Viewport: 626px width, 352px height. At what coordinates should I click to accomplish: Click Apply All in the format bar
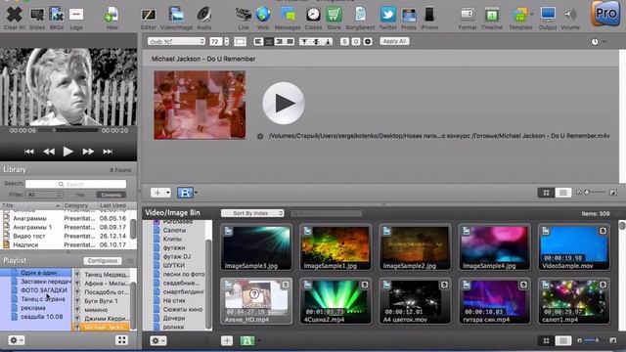(x=394, y=41)
